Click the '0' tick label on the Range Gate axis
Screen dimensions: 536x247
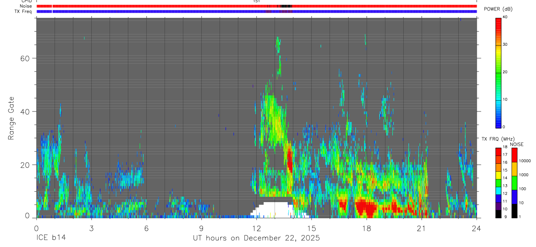click(27, 216)
